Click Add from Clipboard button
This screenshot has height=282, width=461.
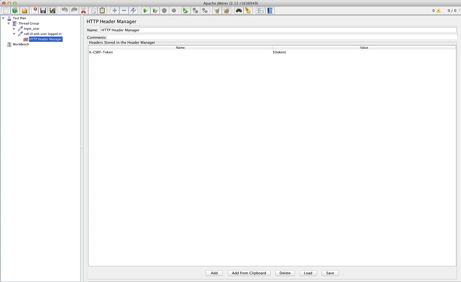(x=249, y=273)
